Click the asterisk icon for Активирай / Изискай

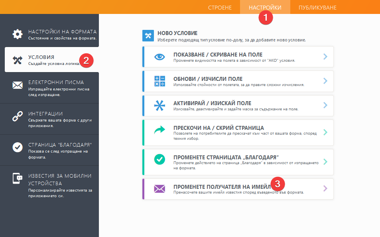159,106
